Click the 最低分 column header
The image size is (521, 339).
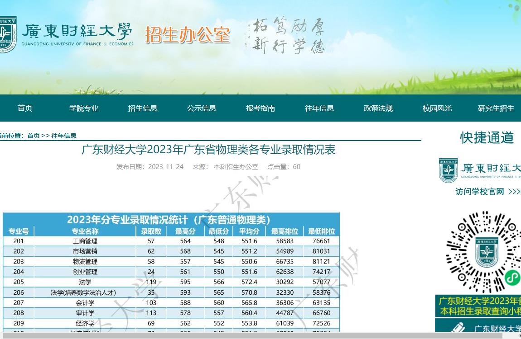point(219,231)
